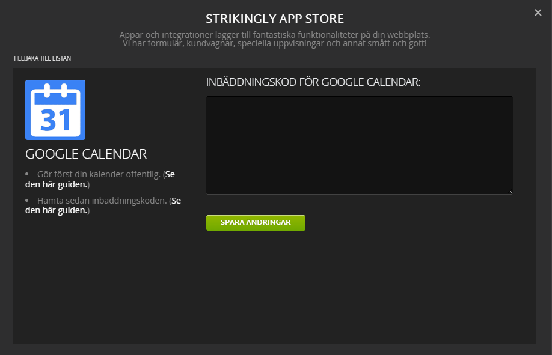Click the Inbäddningskod för Google Calendar label
Screen dimensions: 552x355
click(313, 82)
